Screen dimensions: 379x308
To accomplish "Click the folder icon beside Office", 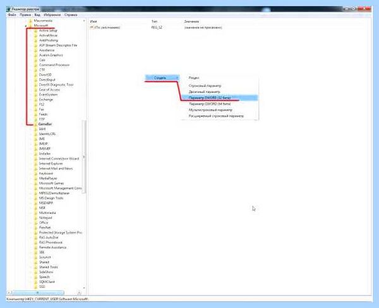I will 36,223.
